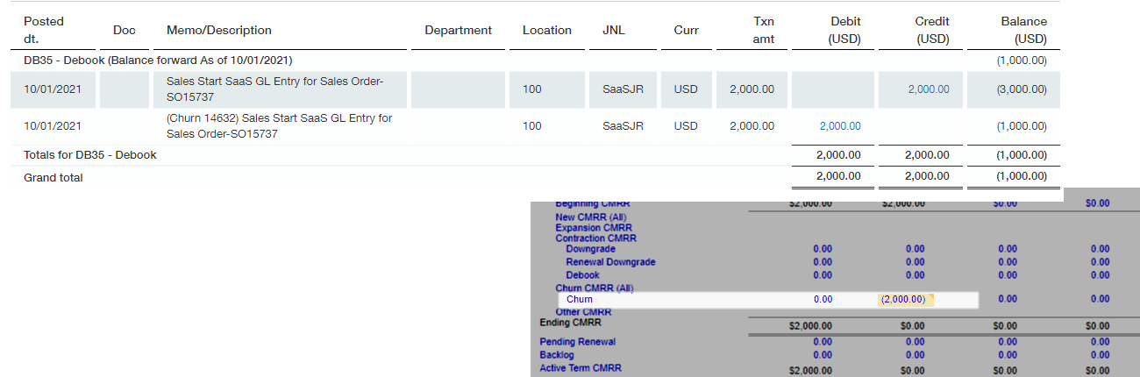Click the Location column header

click(x=546, y=31)
